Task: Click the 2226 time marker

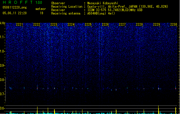Action: click(x=105, y=25)
